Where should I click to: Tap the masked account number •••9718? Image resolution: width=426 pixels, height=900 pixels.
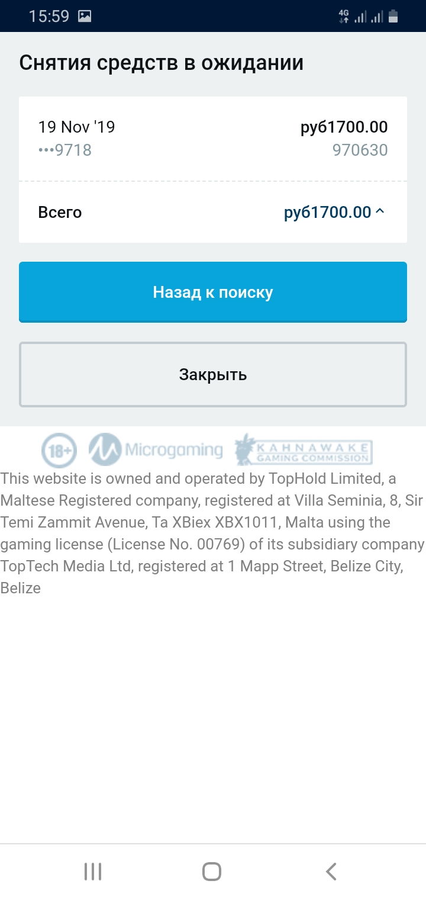coord(65,150)
